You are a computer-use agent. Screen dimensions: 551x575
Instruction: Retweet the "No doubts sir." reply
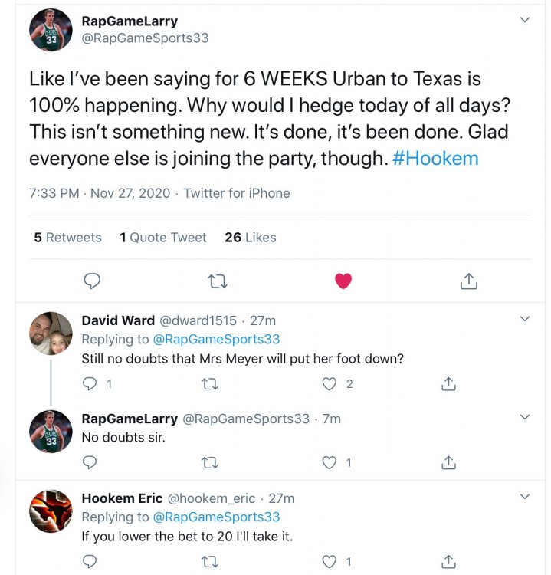209,462
